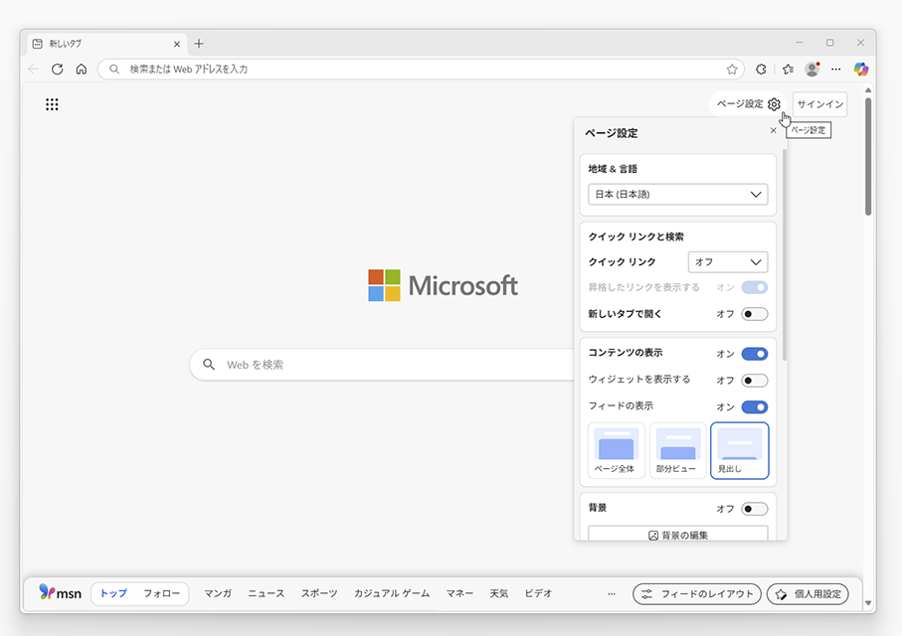Enable the 背景 toggle
Viewport: 902px width, 636px height.
coord(754,509)
